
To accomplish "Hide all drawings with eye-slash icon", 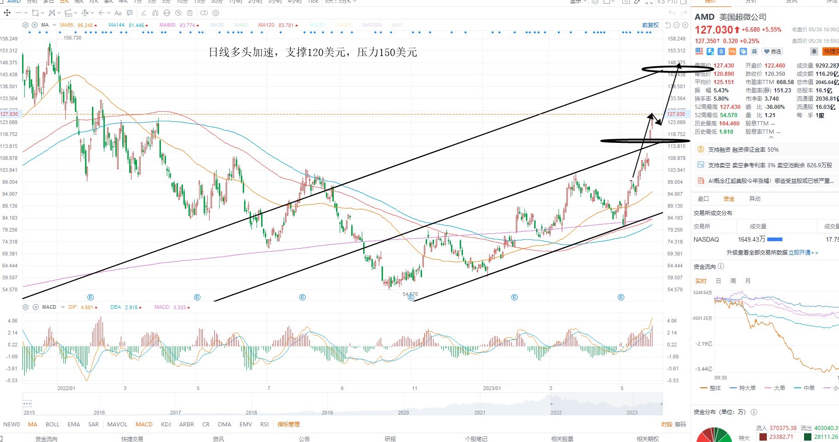I will click(x=178, y=13).
